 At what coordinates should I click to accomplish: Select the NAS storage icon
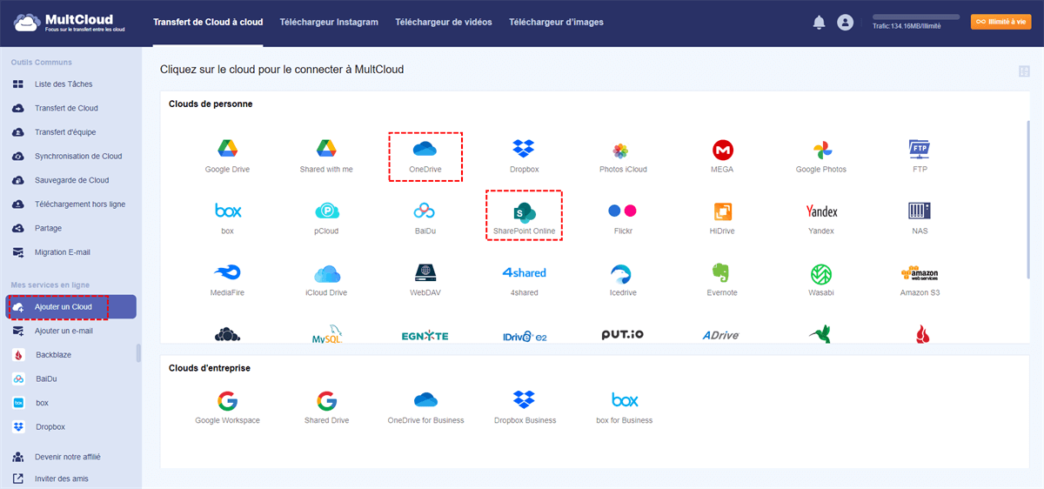coord(920,211)
